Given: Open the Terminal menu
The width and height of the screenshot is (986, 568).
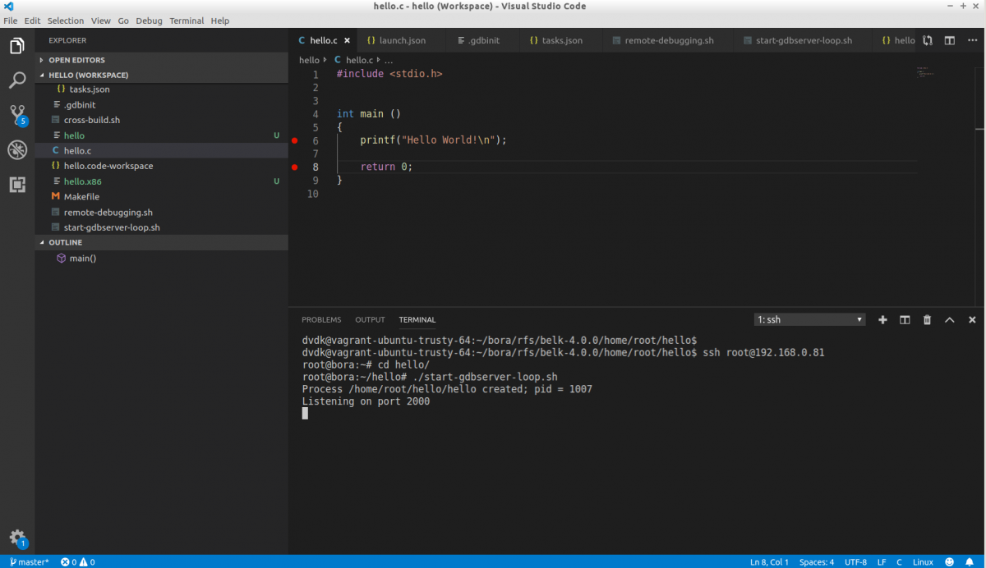Looking at the screenshot, I should [187, 21].
